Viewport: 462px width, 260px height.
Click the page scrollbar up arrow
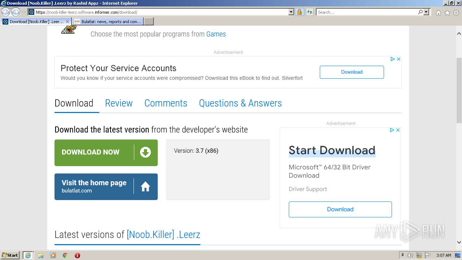click(459, 34)
